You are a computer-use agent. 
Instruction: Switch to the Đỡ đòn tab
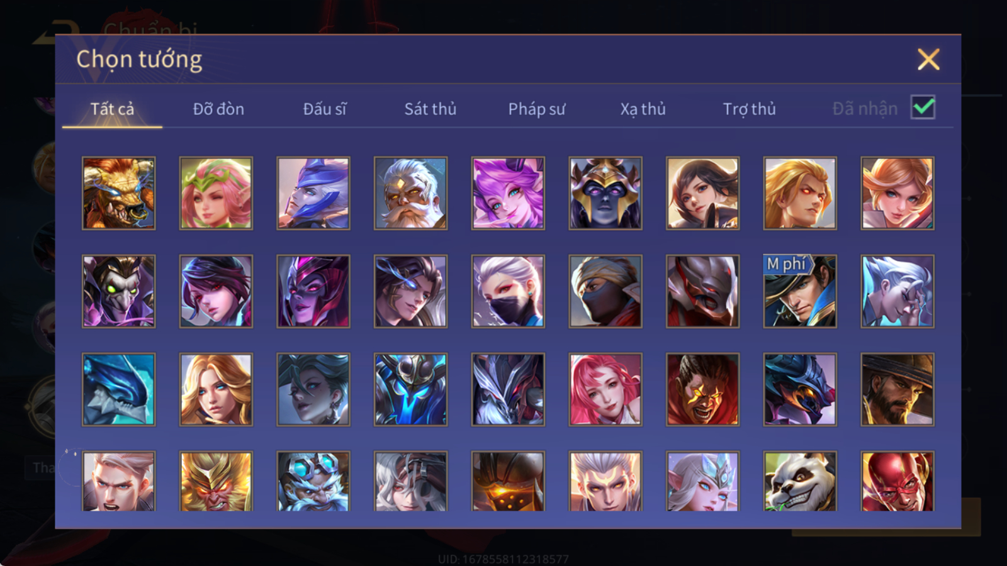click(x=218, y=109)
